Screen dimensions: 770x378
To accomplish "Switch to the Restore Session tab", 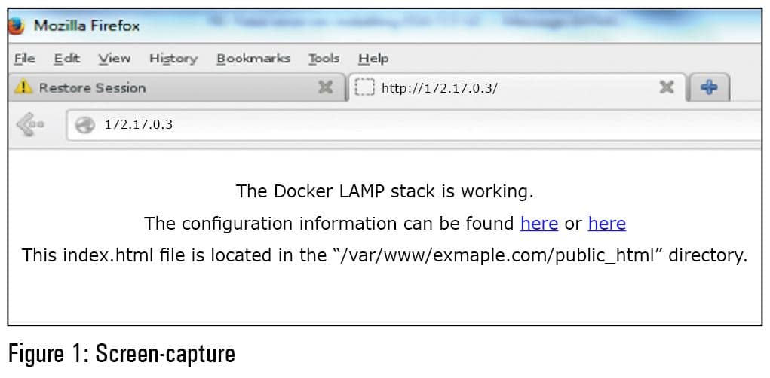I will point(151,87).
